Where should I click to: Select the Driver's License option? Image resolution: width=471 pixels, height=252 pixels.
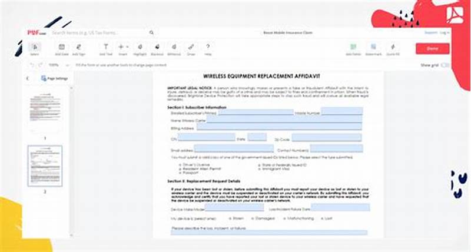194,165
